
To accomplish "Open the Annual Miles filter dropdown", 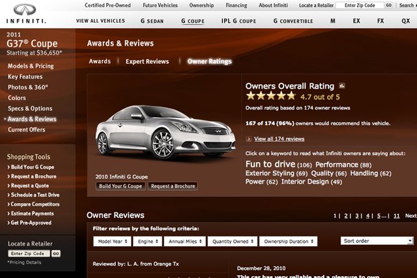I will (185, 242).
